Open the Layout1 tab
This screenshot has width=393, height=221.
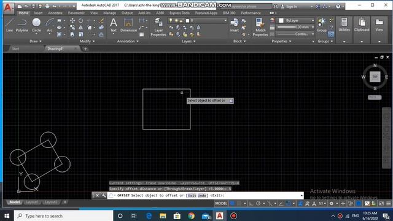32,202
